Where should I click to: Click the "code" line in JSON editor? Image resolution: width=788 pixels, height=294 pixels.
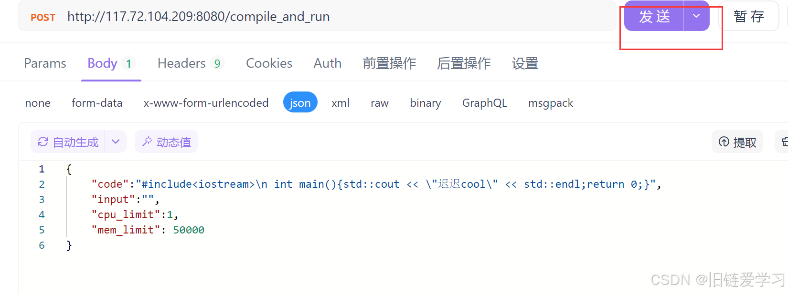376,184
